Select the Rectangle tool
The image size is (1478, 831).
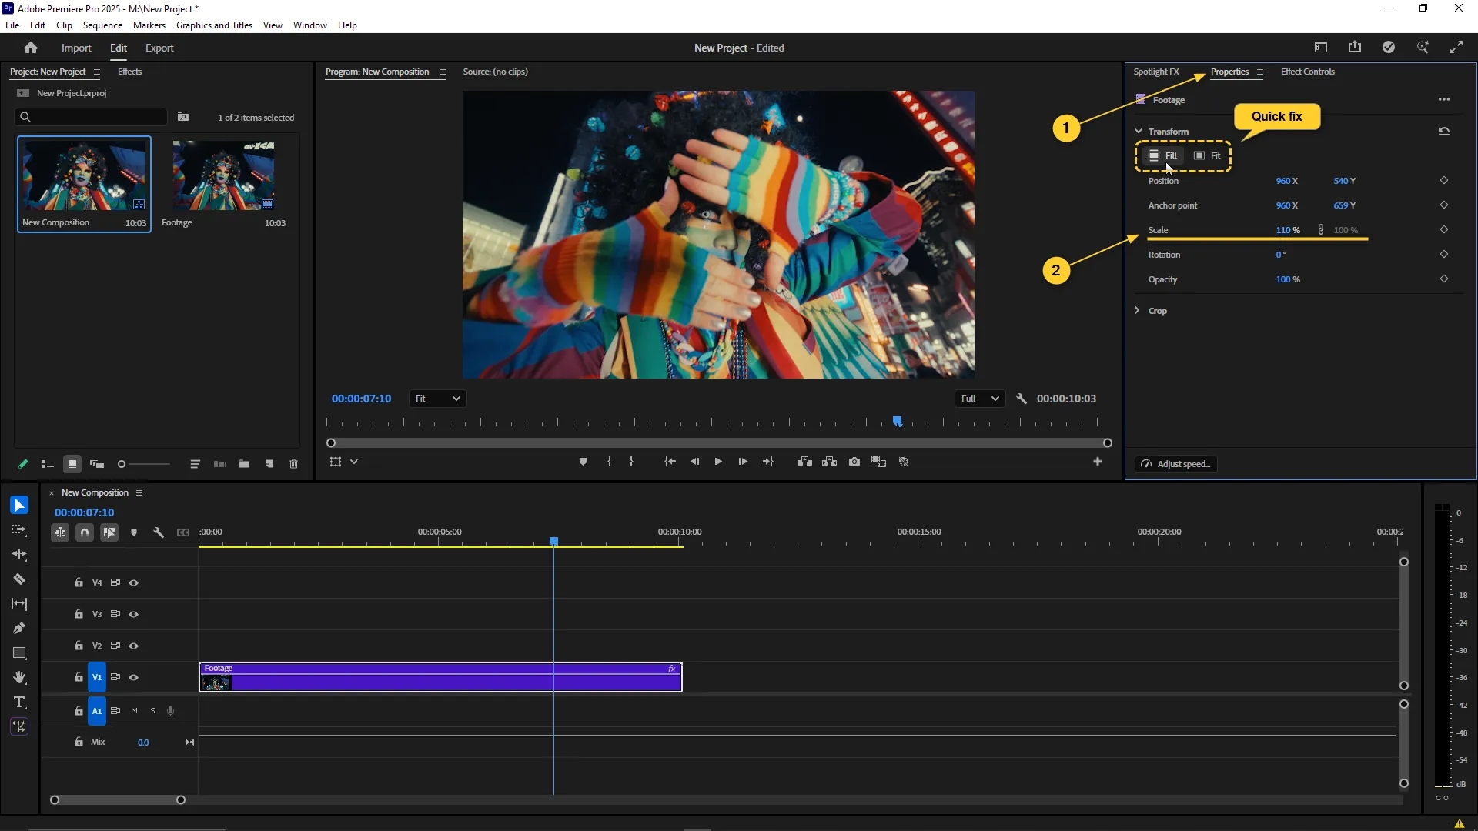pos(19,653)
